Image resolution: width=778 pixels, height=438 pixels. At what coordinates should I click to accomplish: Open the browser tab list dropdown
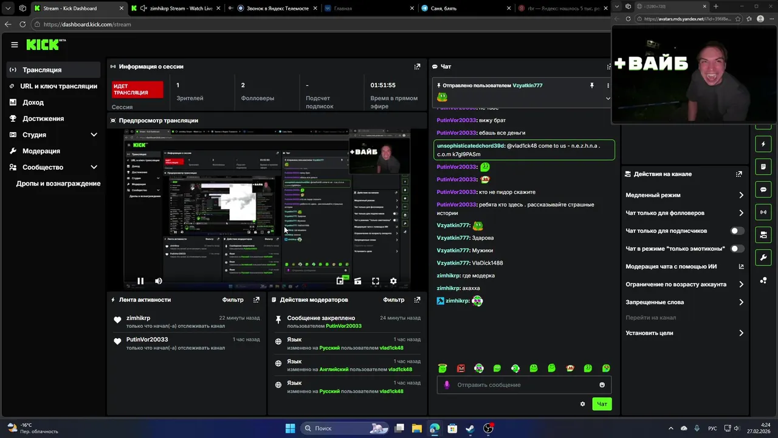coord(8,8)
